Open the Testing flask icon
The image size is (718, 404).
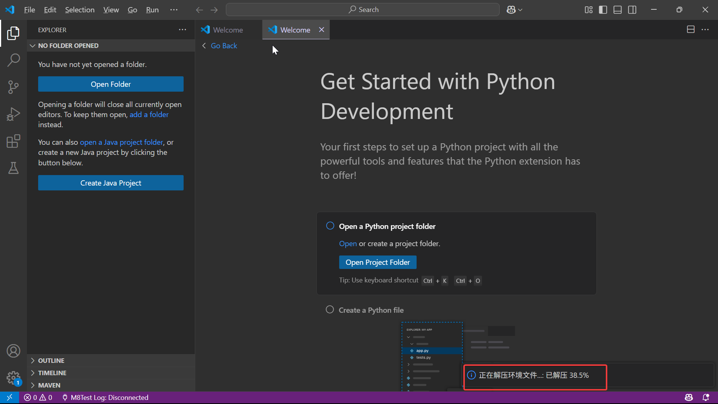coord(13,168)
